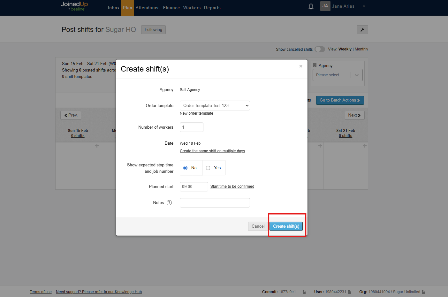Go to the Attendance menu
The height and width of the screenshot is (297, 448).
pyautogui.click(x=148, y=8)
